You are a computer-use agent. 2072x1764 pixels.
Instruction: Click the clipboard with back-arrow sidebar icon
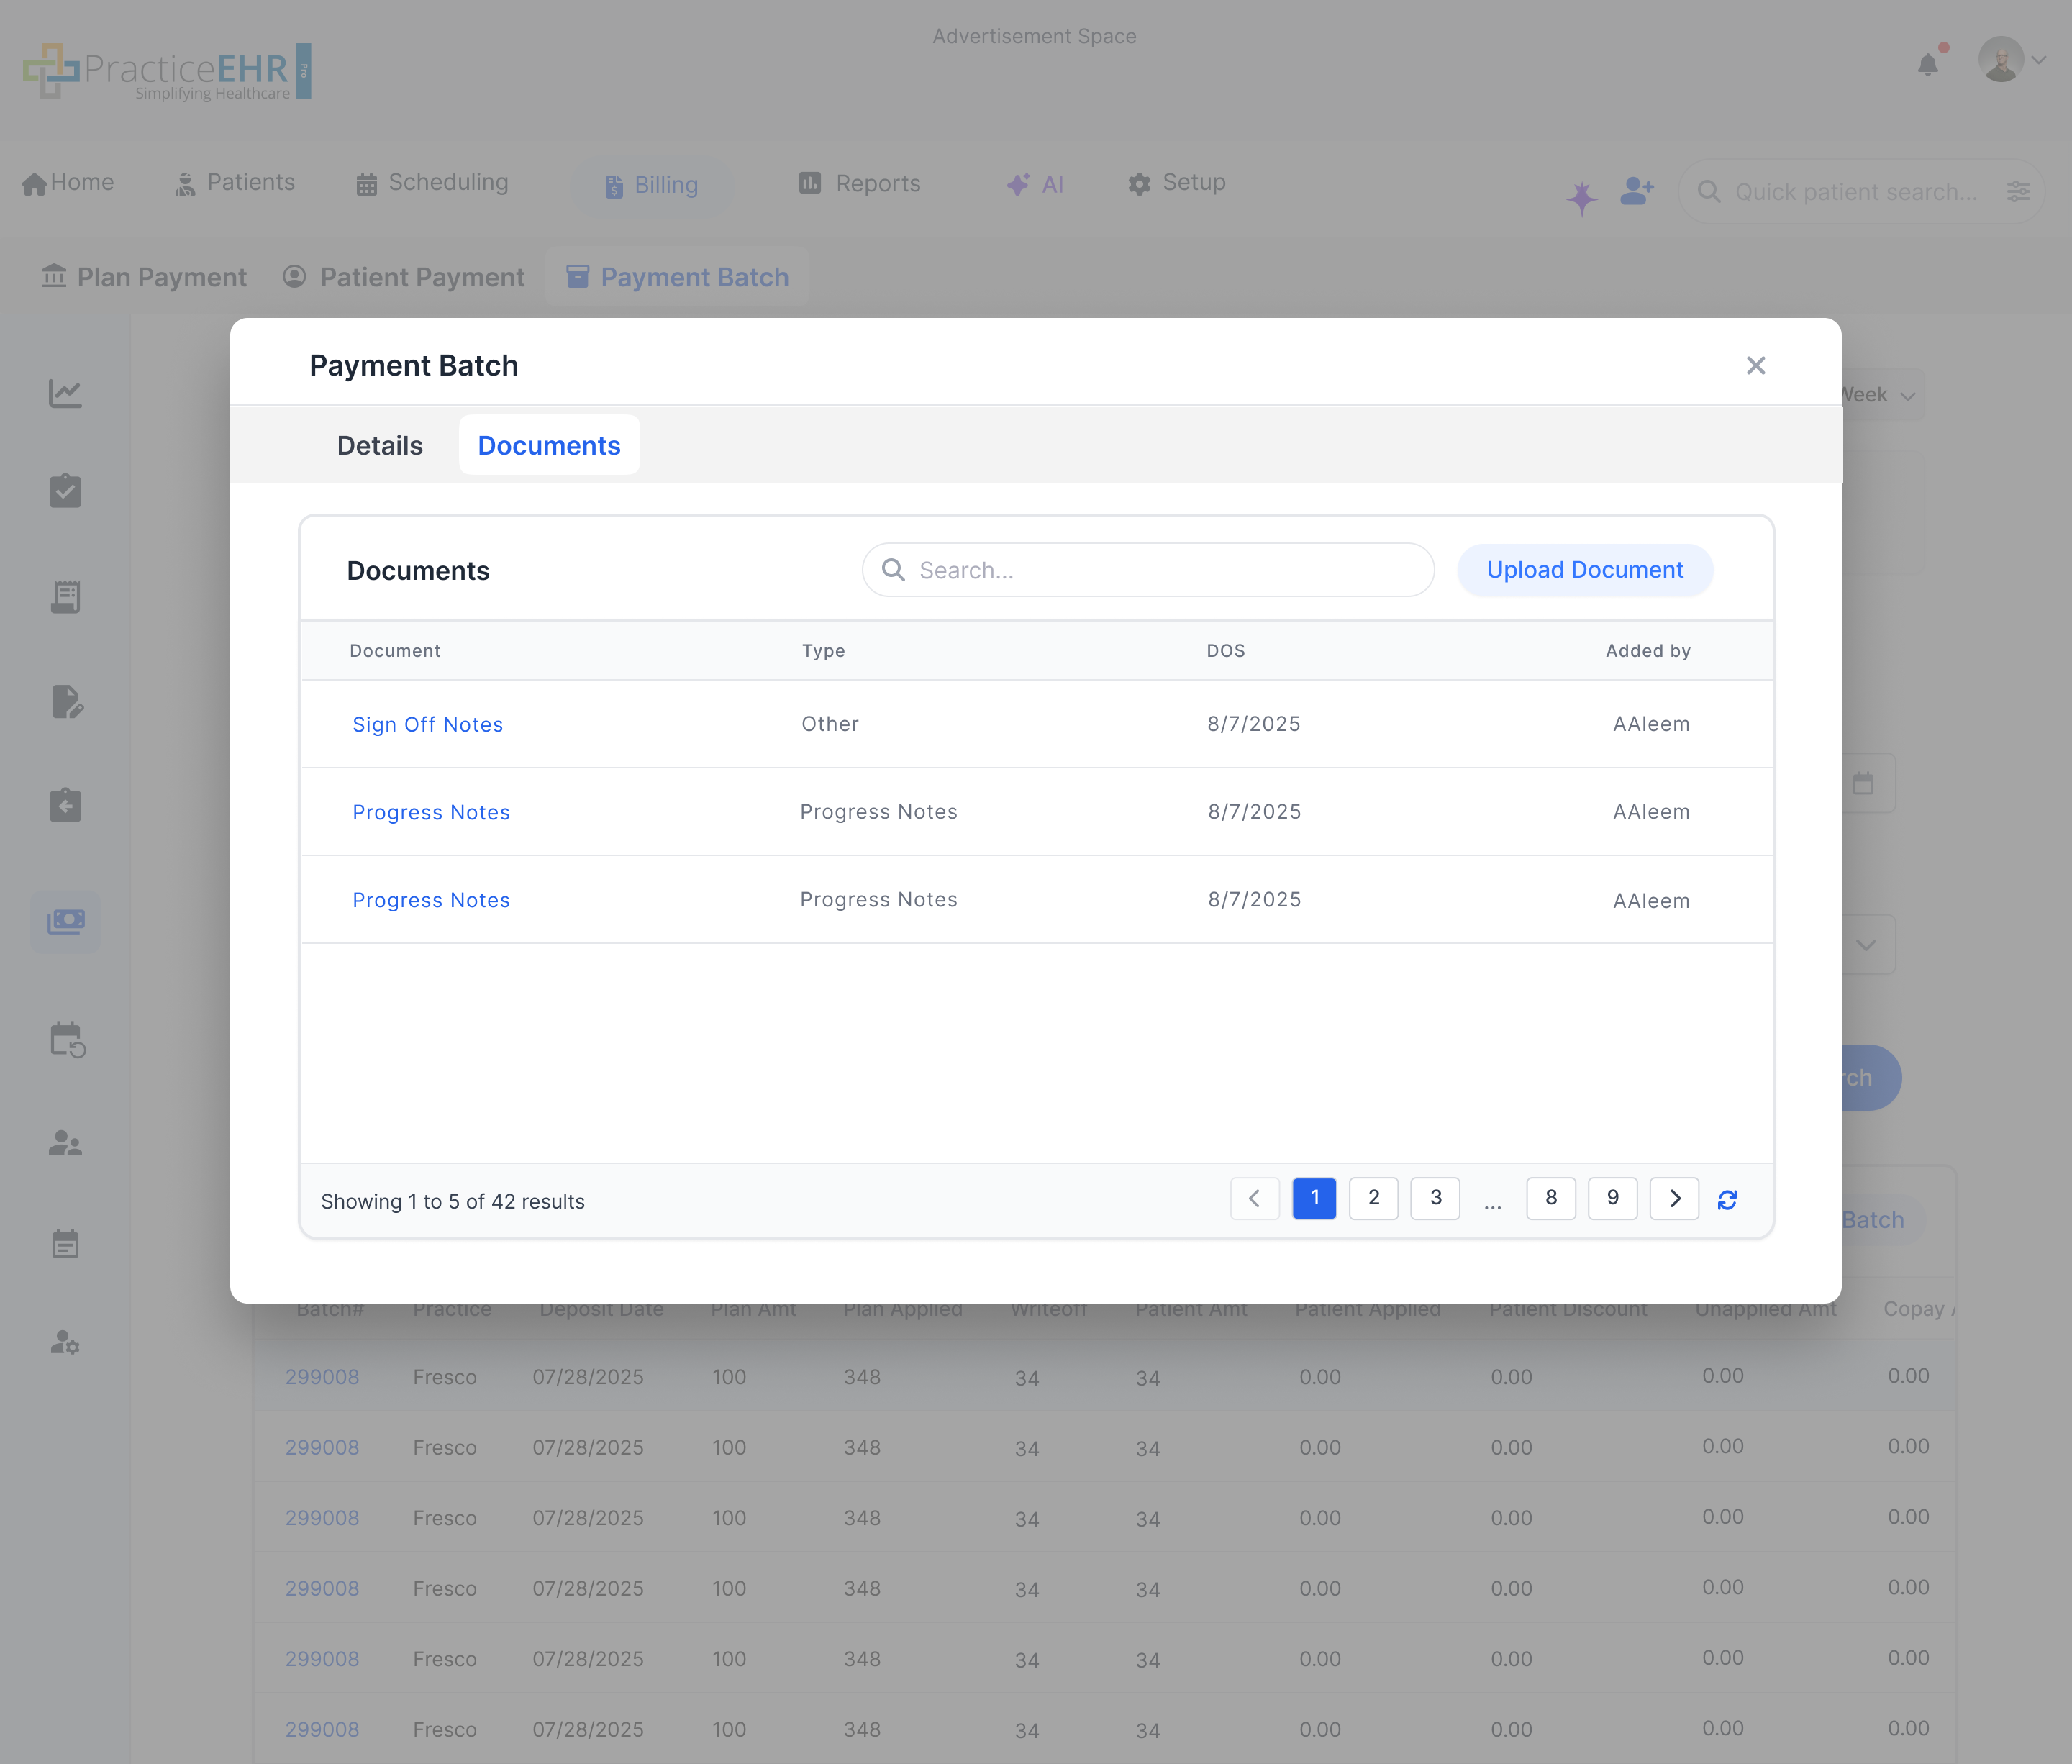pos(65,805)
